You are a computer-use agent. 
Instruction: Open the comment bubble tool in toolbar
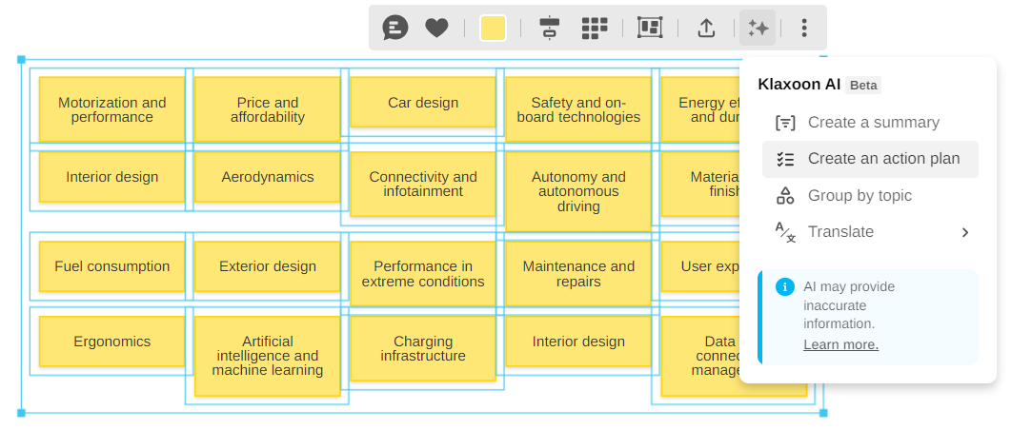click(394, 28)
